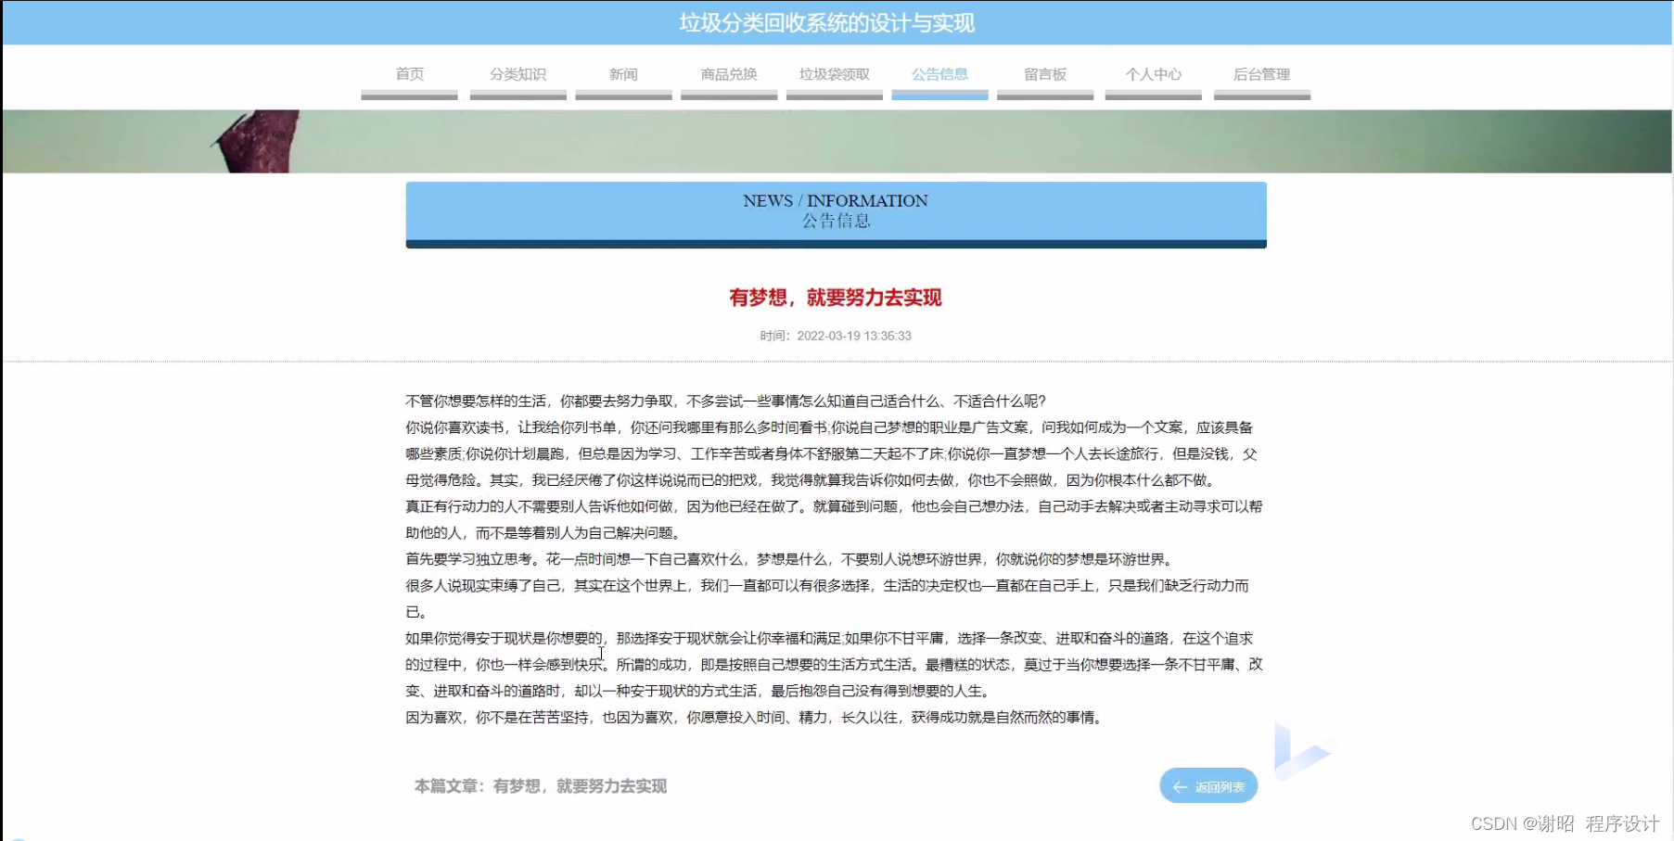Open the 垃圾袋领取 navigation item
The height and width of the screenshot is (841, 1674).
pyautogui.click(x=834, y=75)
